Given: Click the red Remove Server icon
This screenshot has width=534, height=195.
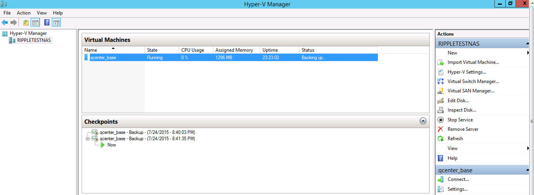Looking at the screenshot, I should click(x=441, y=129).
